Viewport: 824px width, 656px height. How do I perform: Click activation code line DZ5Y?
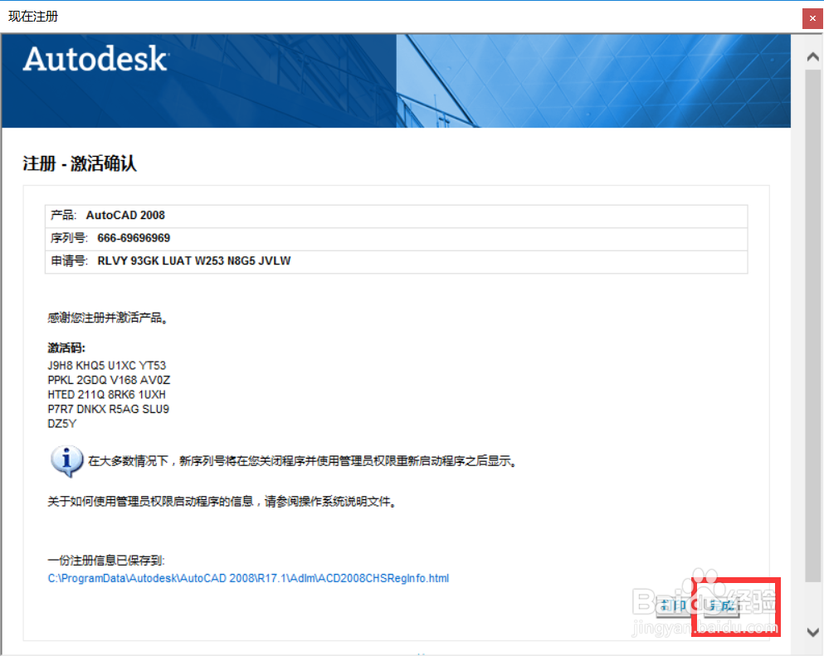(x=62, y=424)
